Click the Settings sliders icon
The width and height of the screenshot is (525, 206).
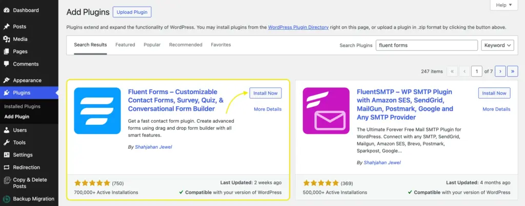(6, 155)
